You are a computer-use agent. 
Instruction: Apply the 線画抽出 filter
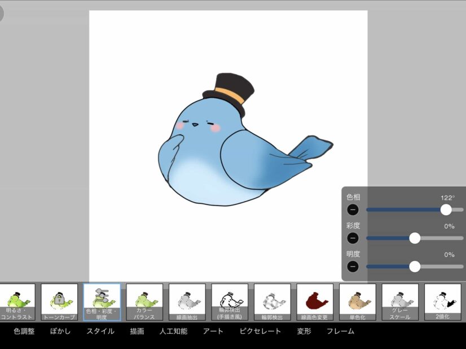[x=187, y=302]
